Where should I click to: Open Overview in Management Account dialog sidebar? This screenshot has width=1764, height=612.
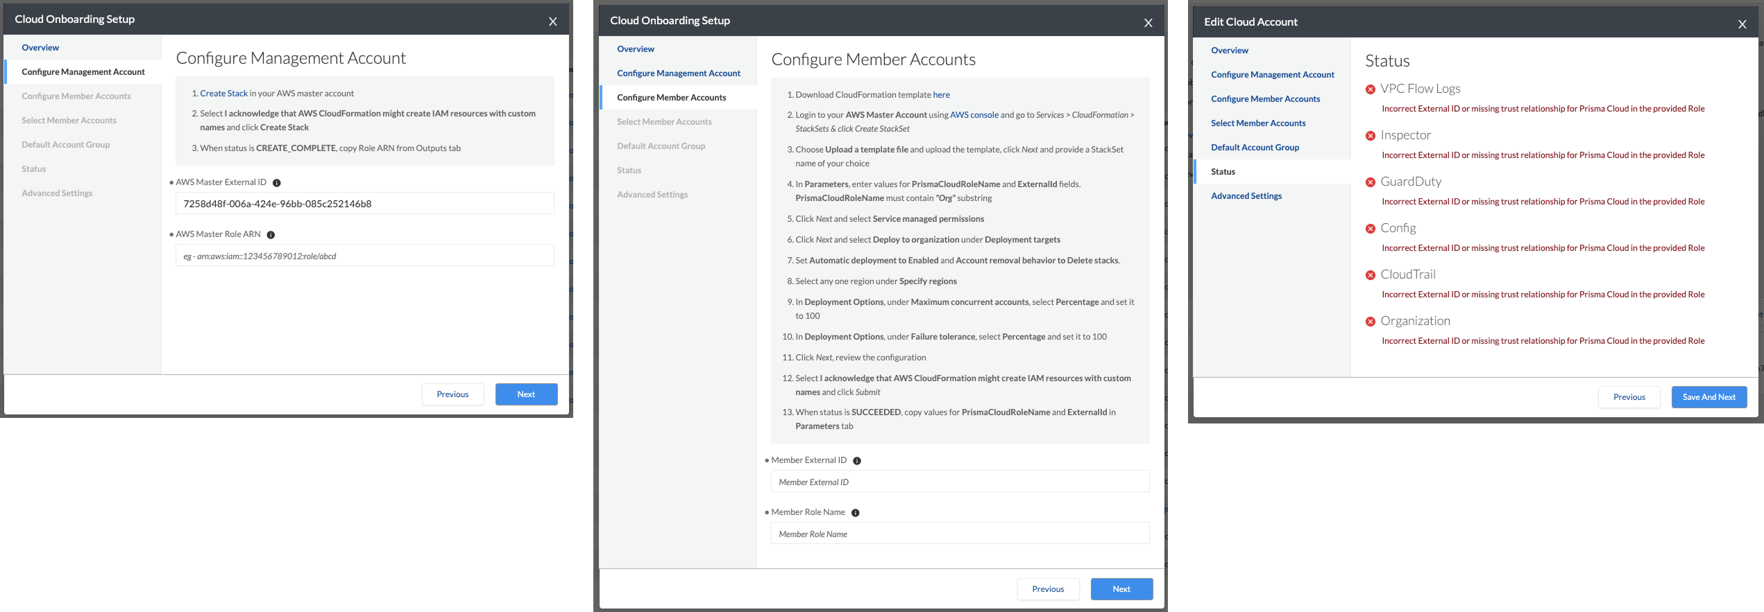[40, 48]
